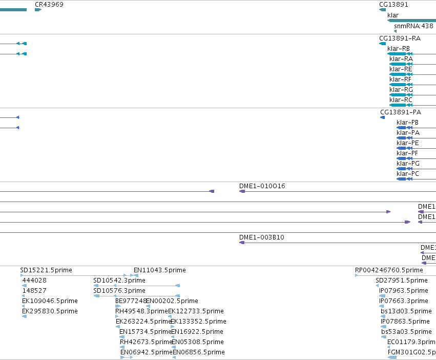Select the CR43969 gene label
The image size is (436, 360).
[x=49, y=5]
